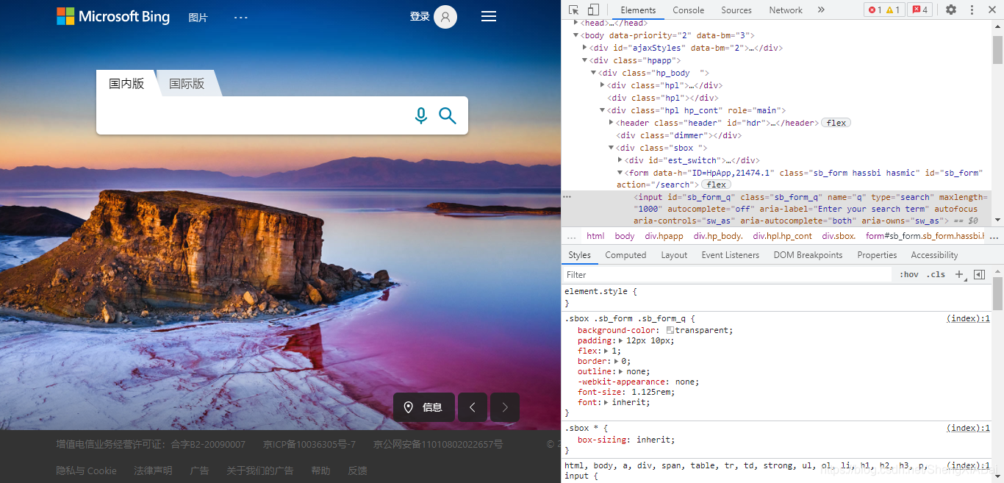Open the Computed styles tab
The width and height of the screenshot is (1004, 483).
click(625, 255)
